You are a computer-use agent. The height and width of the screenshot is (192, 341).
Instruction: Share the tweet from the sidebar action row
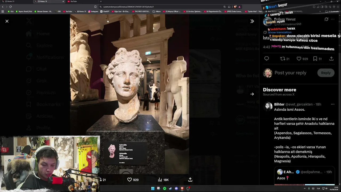coord(331,59)
